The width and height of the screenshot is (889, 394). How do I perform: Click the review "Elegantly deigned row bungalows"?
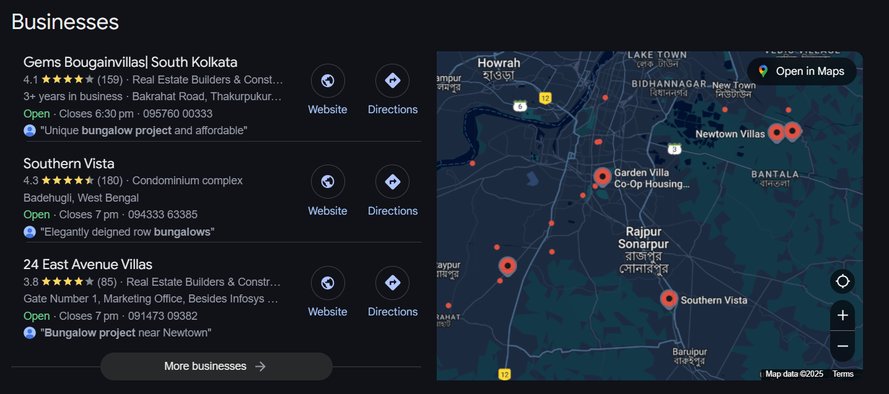click(128, 232)
